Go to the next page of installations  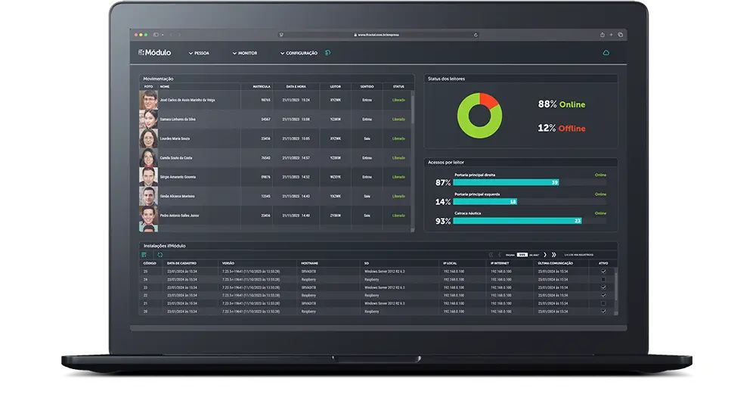tap(544, 255)
